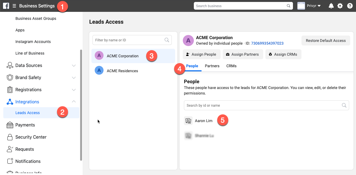Click the notifications bell icon
Screen dimensions: 356x175
coord(331,6)
